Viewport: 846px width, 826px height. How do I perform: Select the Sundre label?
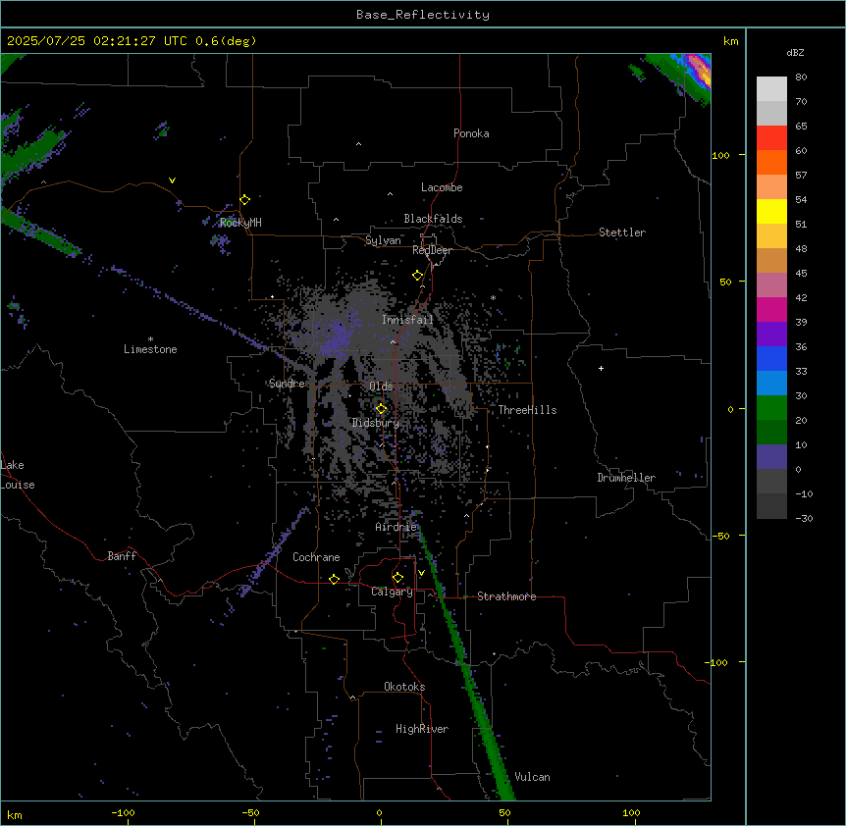[x=287, y=384]
